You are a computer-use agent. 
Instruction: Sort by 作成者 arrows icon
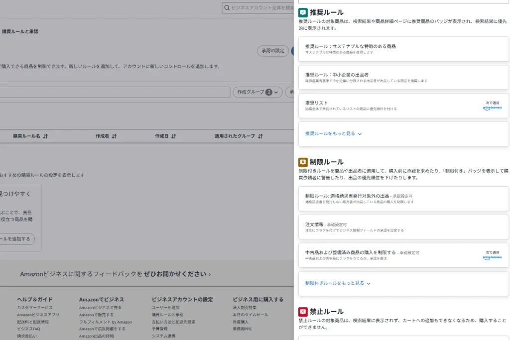click(x=114, y=136)
